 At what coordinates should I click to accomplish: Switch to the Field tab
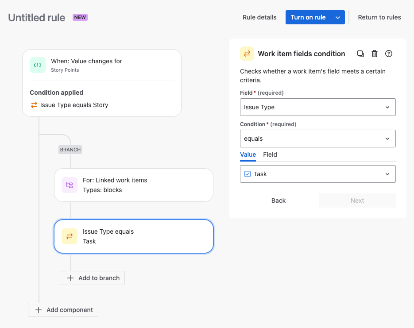click(x=270, y=154)
